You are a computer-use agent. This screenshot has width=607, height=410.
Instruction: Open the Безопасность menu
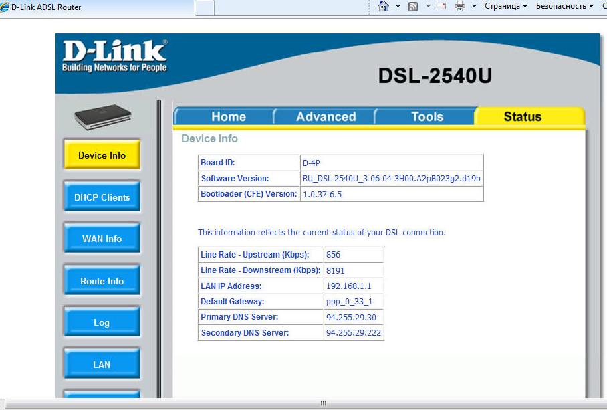point(565,6)
